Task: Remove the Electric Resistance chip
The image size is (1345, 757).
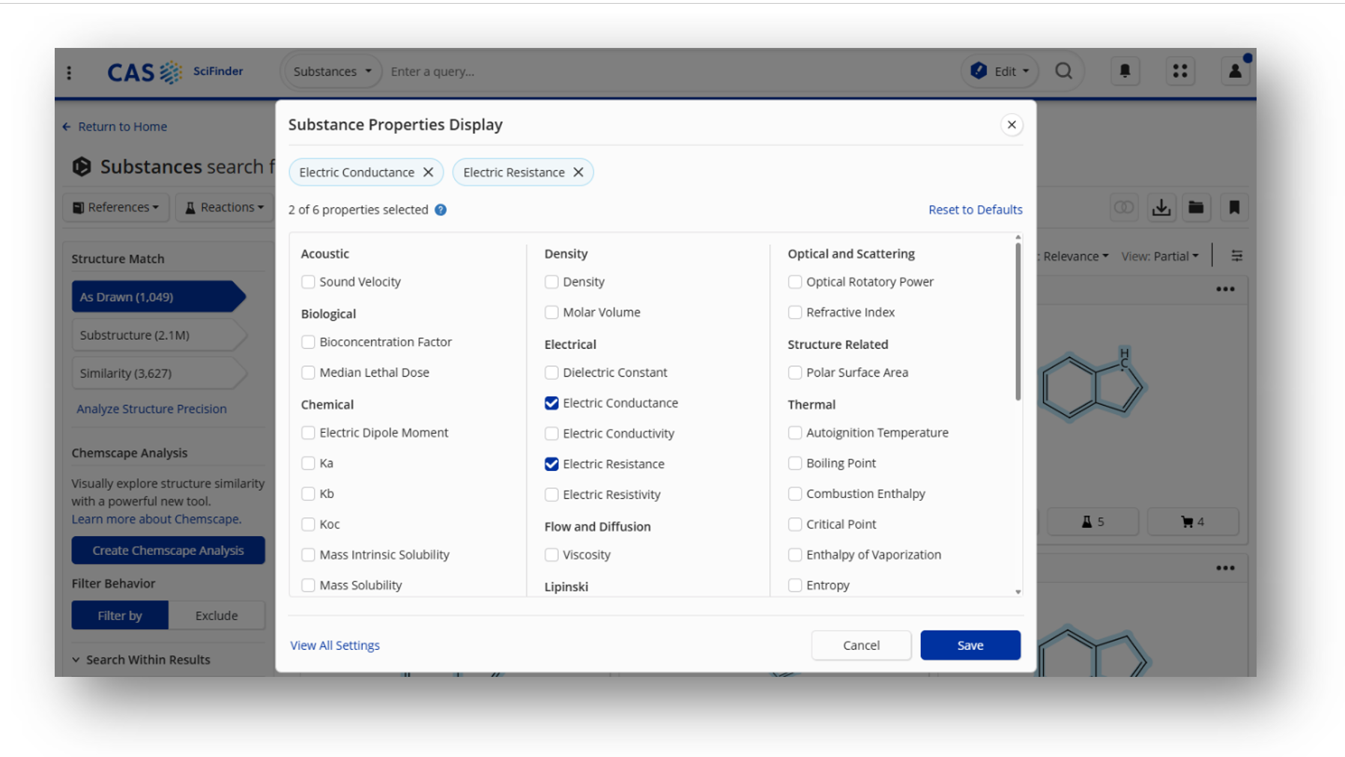Action: point(578,172)
